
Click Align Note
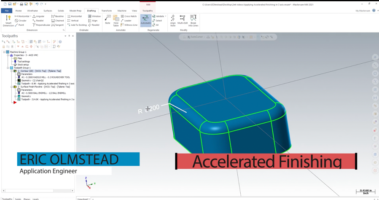pos(173,21)
